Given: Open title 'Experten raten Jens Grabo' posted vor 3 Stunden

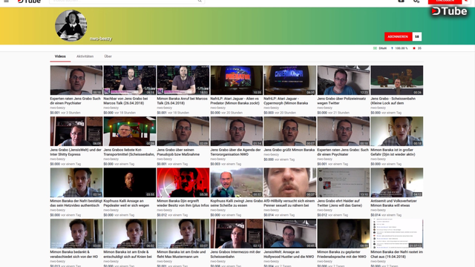Looking at the screenshot, I should coord(76,101).
